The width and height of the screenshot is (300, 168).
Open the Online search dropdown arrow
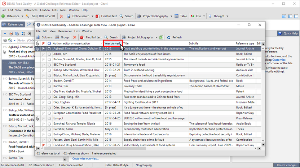click(x=92, y=16)
